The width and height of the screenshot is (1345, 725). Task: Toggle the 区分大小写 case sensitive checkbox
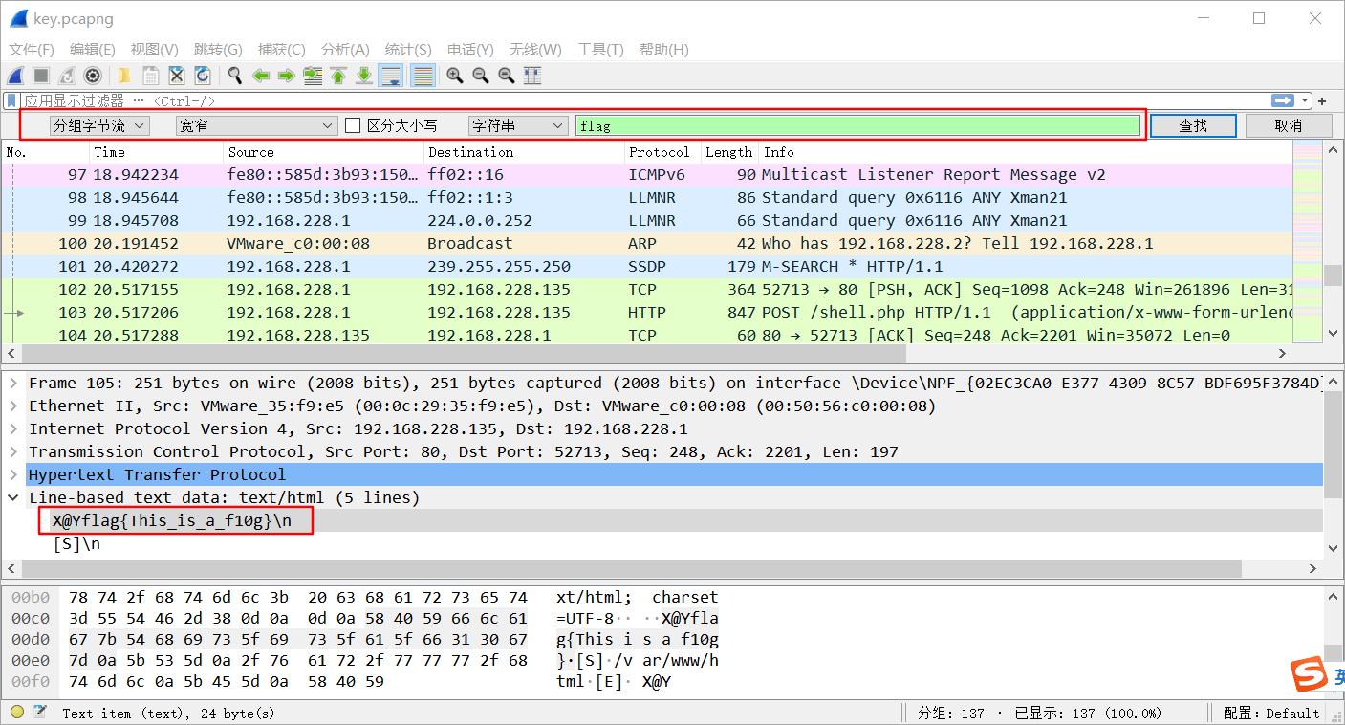353,125
